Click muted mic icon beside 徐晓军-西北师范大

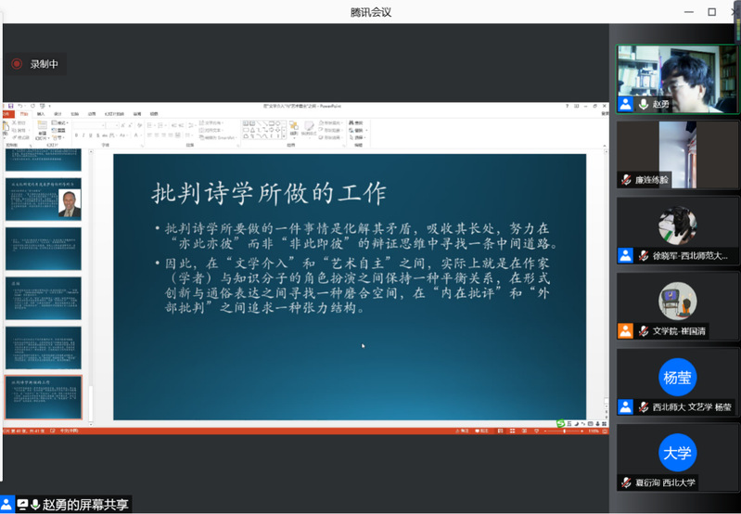(643, 255)
